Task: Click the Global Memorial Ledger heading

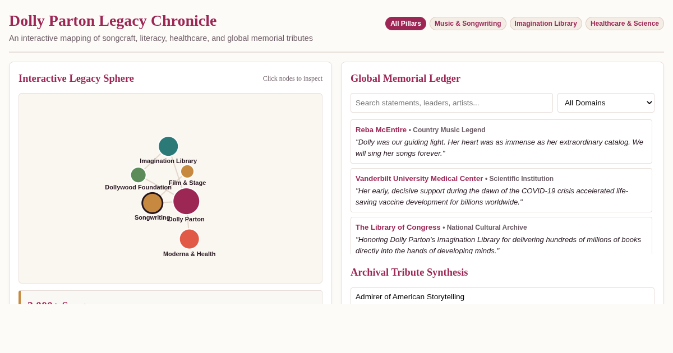Action: click(405, 78)
